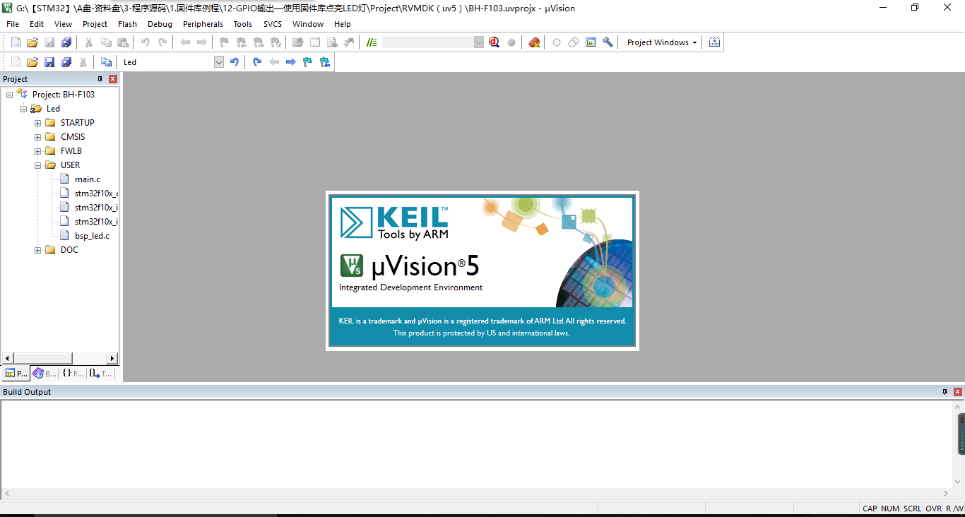Viewport: 965px width, 517px height.
Task: Open Configuration via the wrench icon
Action: [x=608, y=42]
